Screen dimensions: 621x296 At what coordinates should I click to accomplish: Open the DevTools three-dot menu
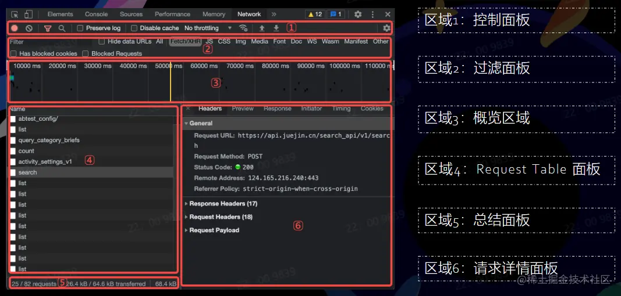[x=372, y=15]
